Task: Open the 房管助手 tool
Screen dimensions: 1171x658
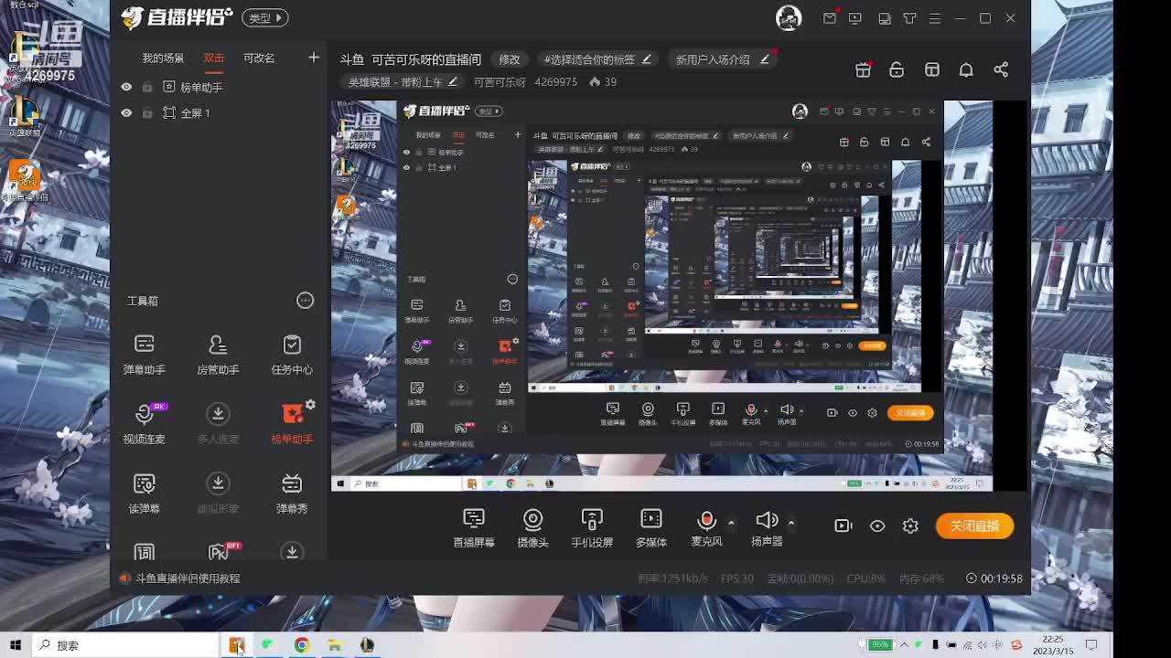Action: 218,354
